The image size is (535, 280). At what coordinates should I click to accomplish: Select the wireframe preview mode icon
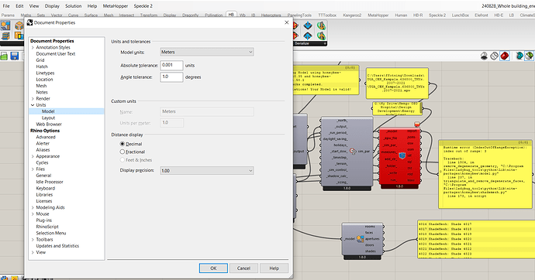pyautogui.click(x=494, y=56)
